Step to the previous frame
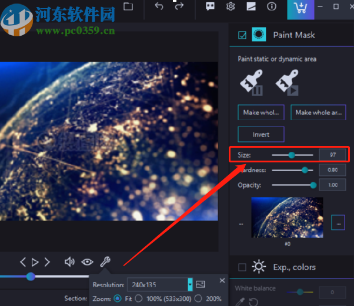This screenshot has width=354, height=306. pos(23,262)
